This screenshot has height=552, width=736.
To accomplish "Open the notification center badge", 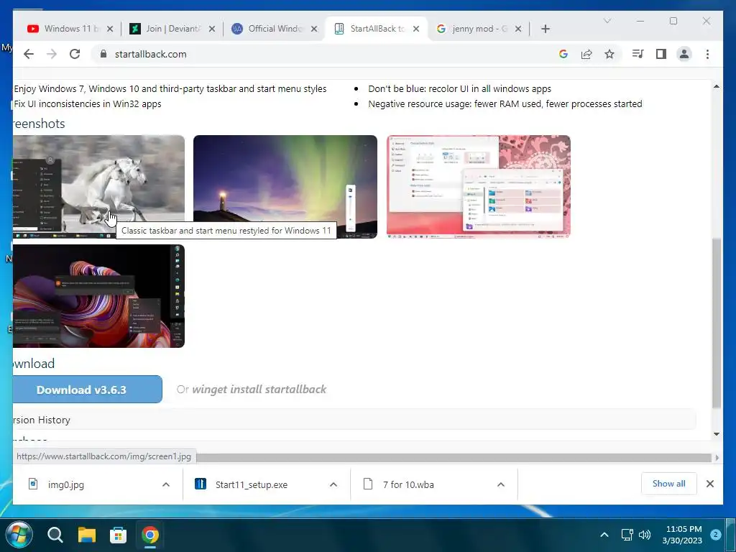I will (x=716, y=535).
